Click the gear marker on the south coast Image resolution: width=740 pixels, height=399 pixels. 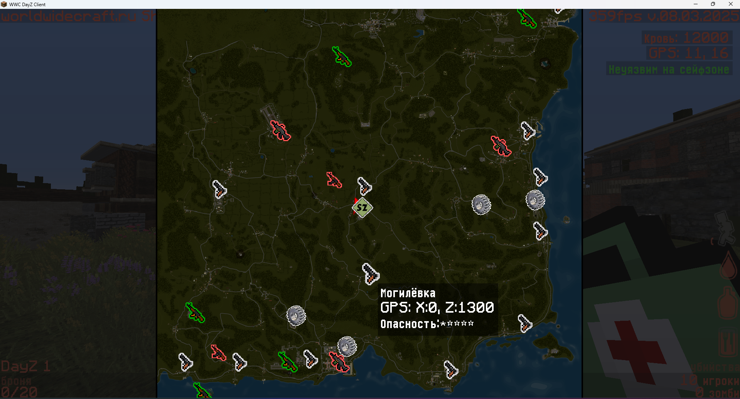347,346
